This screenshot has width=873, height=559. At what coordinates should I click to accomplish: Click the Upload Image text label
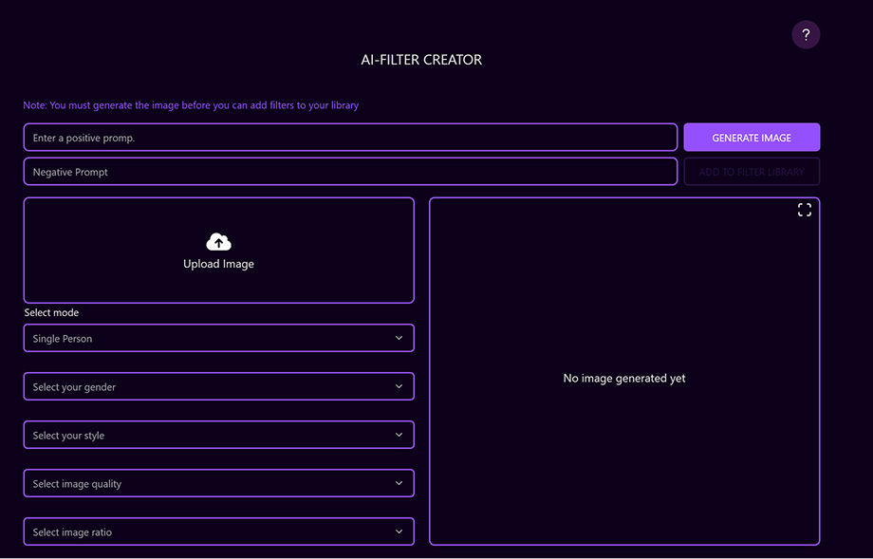coord(218,264)
